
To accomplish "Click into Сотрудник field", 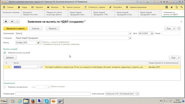I will pyautogui.click(x=72, y=38).
